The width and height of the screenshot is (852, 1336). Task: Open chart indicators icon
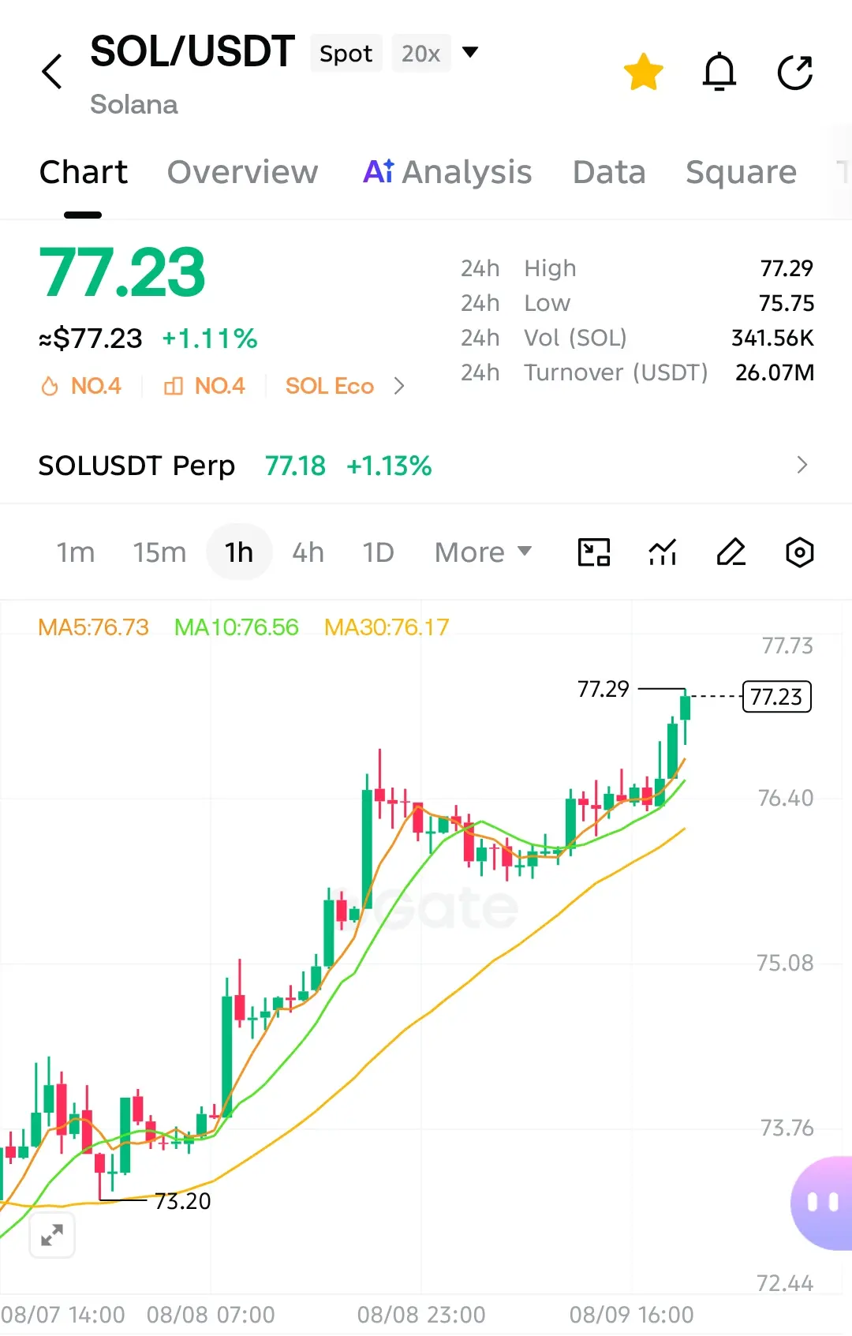(x=663, y=552)
